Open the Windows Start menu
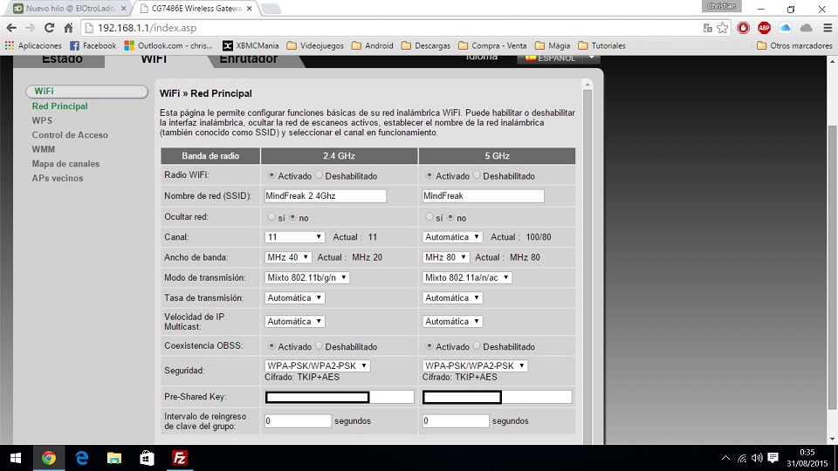 [x=16, y=458]
